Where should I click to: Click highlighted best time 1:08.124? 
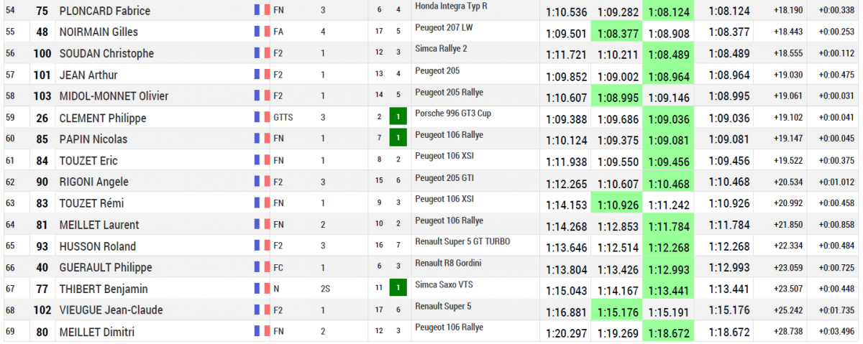coord(669,11)
